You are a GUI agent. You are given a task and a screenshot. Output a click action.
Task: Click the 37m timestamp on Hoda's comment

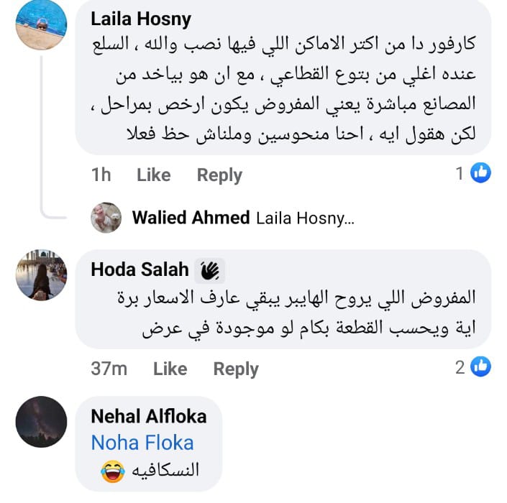tap(109, 369)
